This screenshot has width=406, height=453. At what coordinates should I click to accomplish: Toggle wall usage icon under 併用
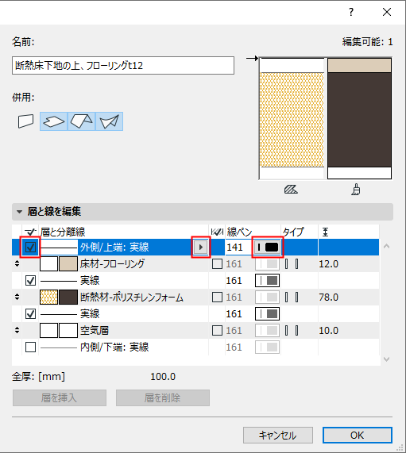(x=25, y=121)
